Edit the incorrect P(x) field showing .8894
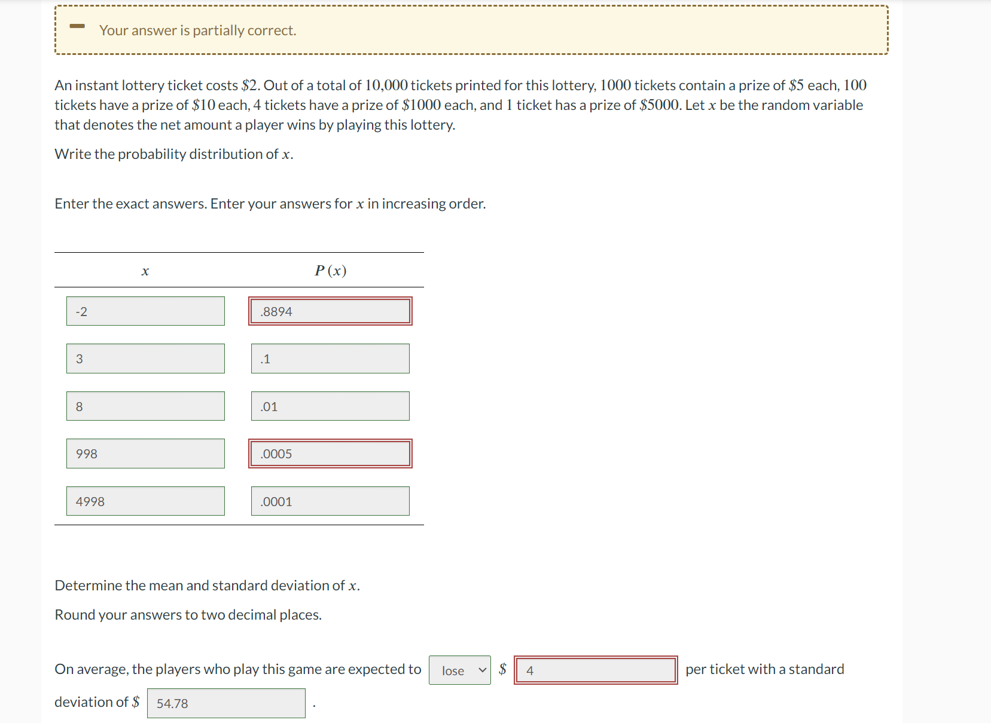Viewport: 991px width, 723px height. click(330, 311)
